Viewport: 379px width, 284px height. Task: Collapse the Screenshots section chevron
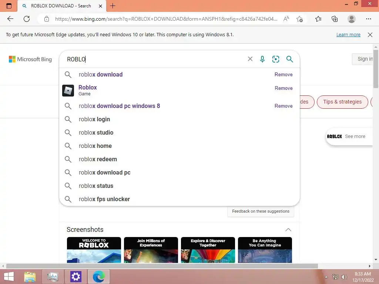click(x=288, y=230)
